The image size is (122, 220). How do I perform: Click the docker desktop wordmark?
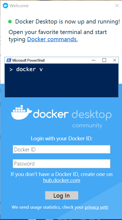[72, 114]
